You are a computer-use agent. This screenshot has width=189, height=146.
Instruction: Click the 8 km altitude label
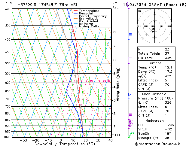(x=114, y=32)
